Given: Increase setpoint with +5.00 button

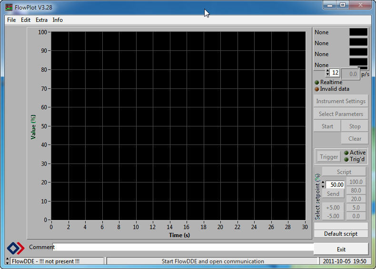Looking at the screenshot, I should coord(333,207).
